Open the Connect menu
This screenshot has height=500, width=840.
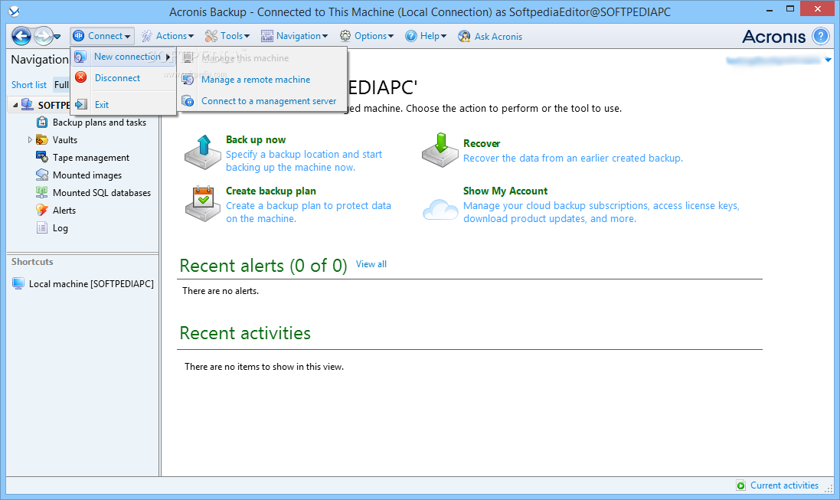tap(102, 36)
